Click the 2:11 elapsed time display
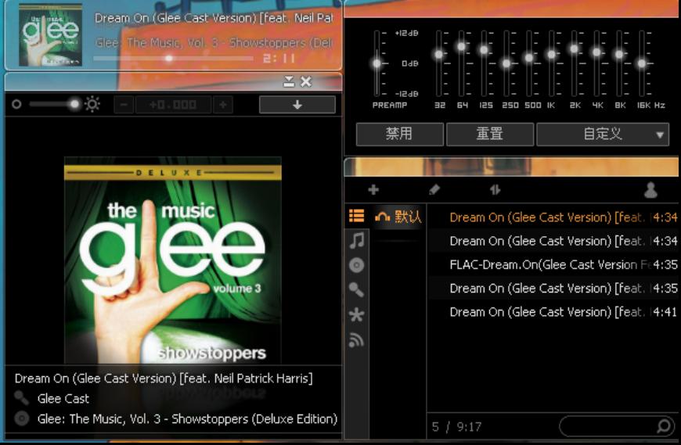 pos(279,58)
